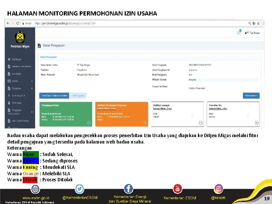The image size is (272, 204).
Task: Click the Kode Pengajuan code value
Action: click(x=200, y=65)
